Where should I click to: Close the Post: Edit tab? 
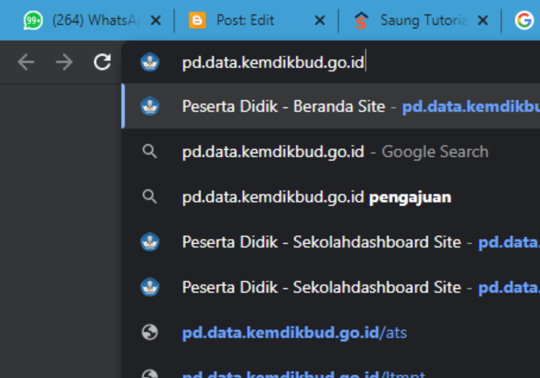click(320, 20)
